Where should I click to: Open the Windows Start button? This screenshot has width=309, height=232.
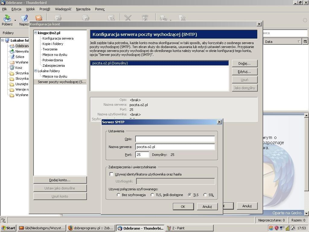coord(8,228)
